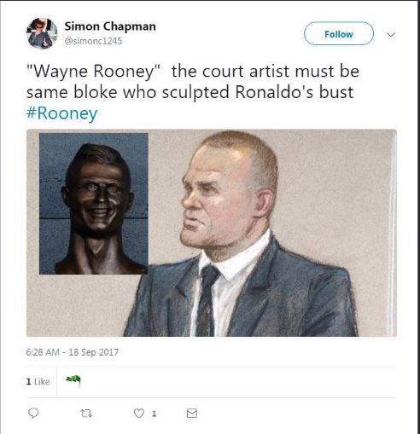
Task: Open Simon Chapman display name link
Action: (110, 26)
